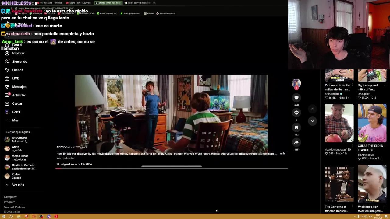Open Grafo followed account
Viewport: 390px width, 219px height.
(13, 149)
